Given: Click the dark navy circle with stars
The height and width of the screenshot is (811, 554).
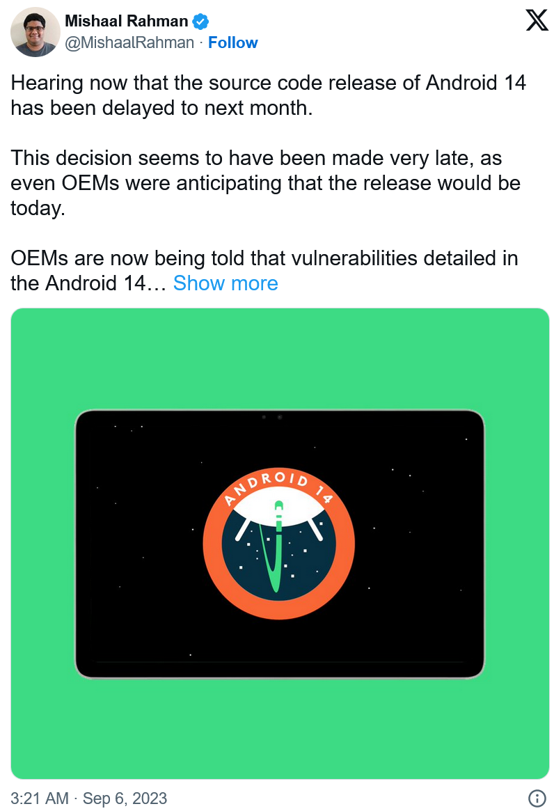Looking at the screenshot, I should tap(306, 564).
